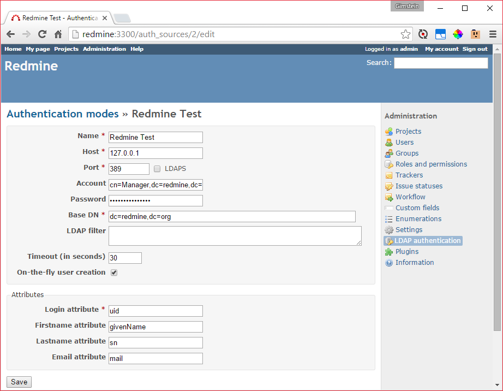Click the Plugins puzzle icon

[389, 252]
